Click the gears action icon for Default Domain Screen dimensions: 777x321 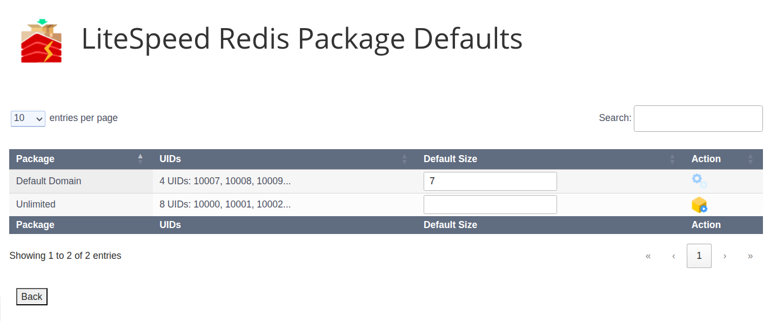[x=698, y=180]
